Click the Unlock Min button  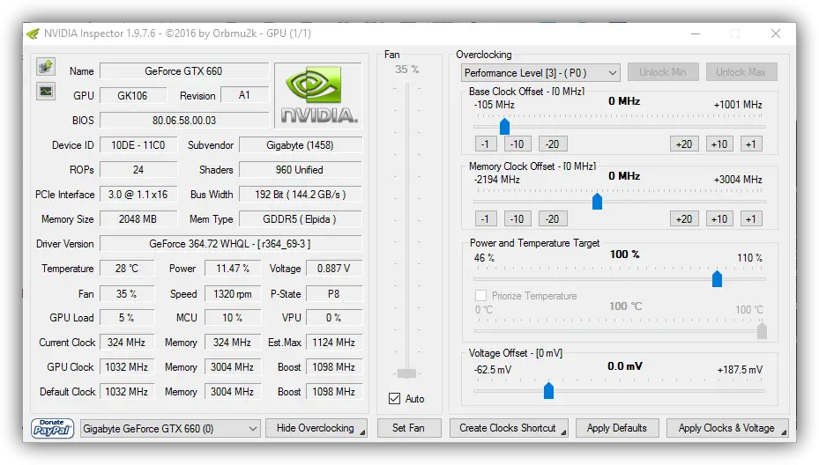(x=663, y=72)
